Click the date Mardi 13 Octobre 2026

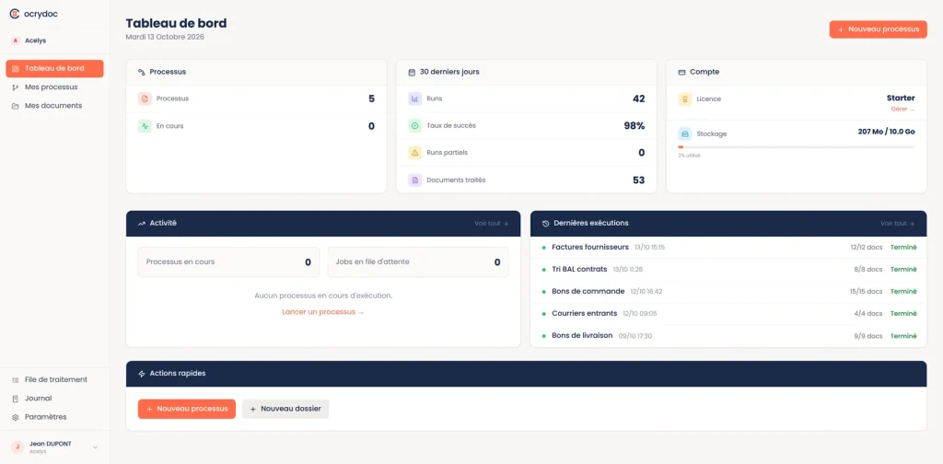pyautogui.click(x=165, y=37)
